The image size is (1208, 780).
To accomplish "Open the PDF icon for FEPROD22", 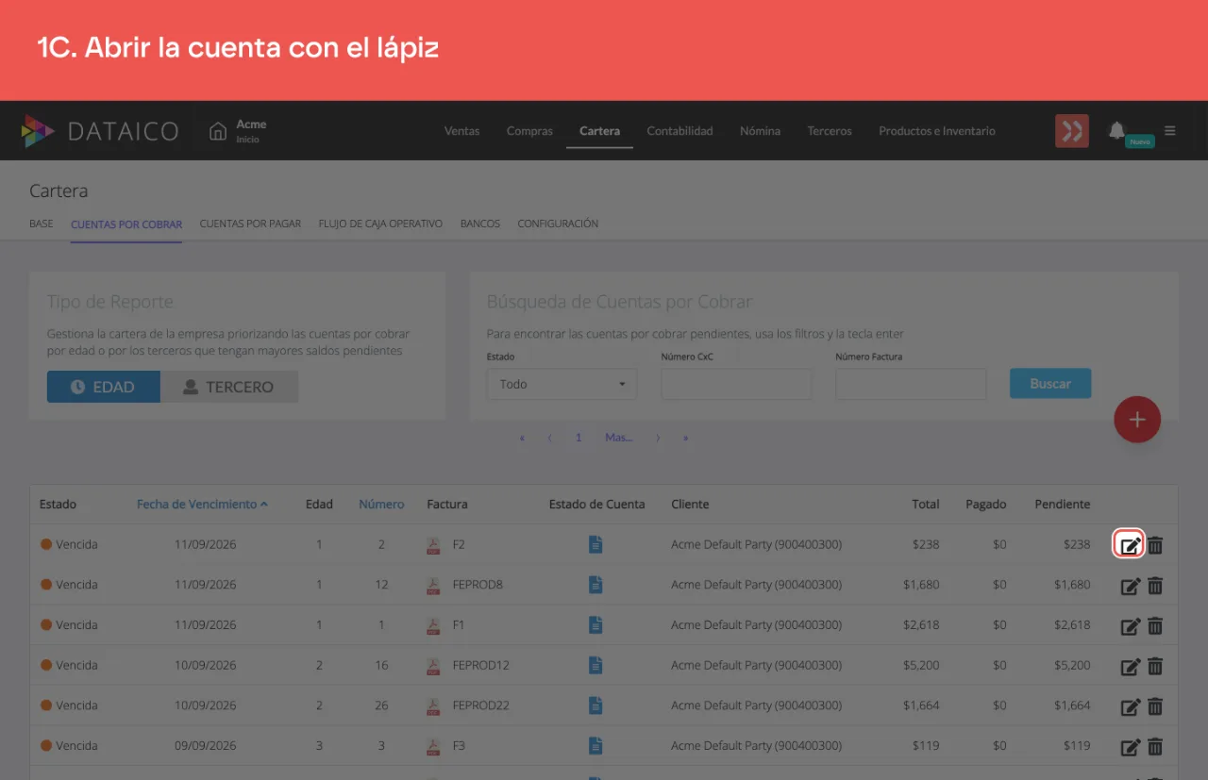I will tap(433, 705).
